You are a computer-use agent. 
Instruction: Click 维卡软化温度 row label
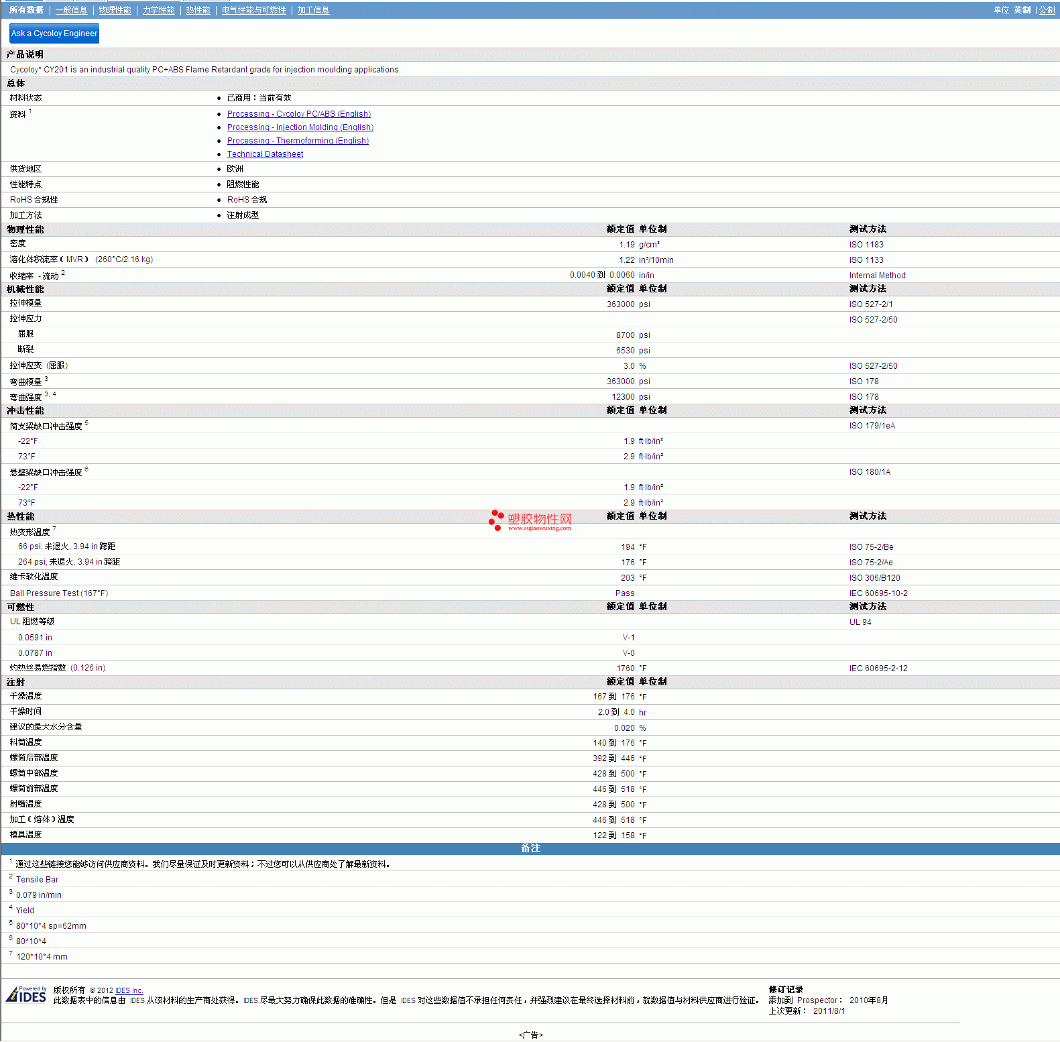point(34,577)
